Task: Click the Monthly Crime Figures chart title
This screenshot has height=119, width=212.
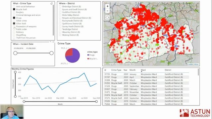Action: pos(23,69)
